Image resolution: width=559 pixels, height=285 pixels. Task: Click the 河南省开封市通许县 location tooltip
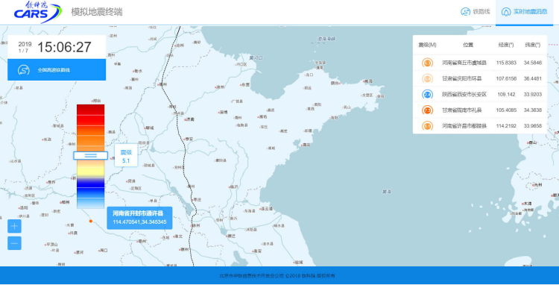point(139,218)
